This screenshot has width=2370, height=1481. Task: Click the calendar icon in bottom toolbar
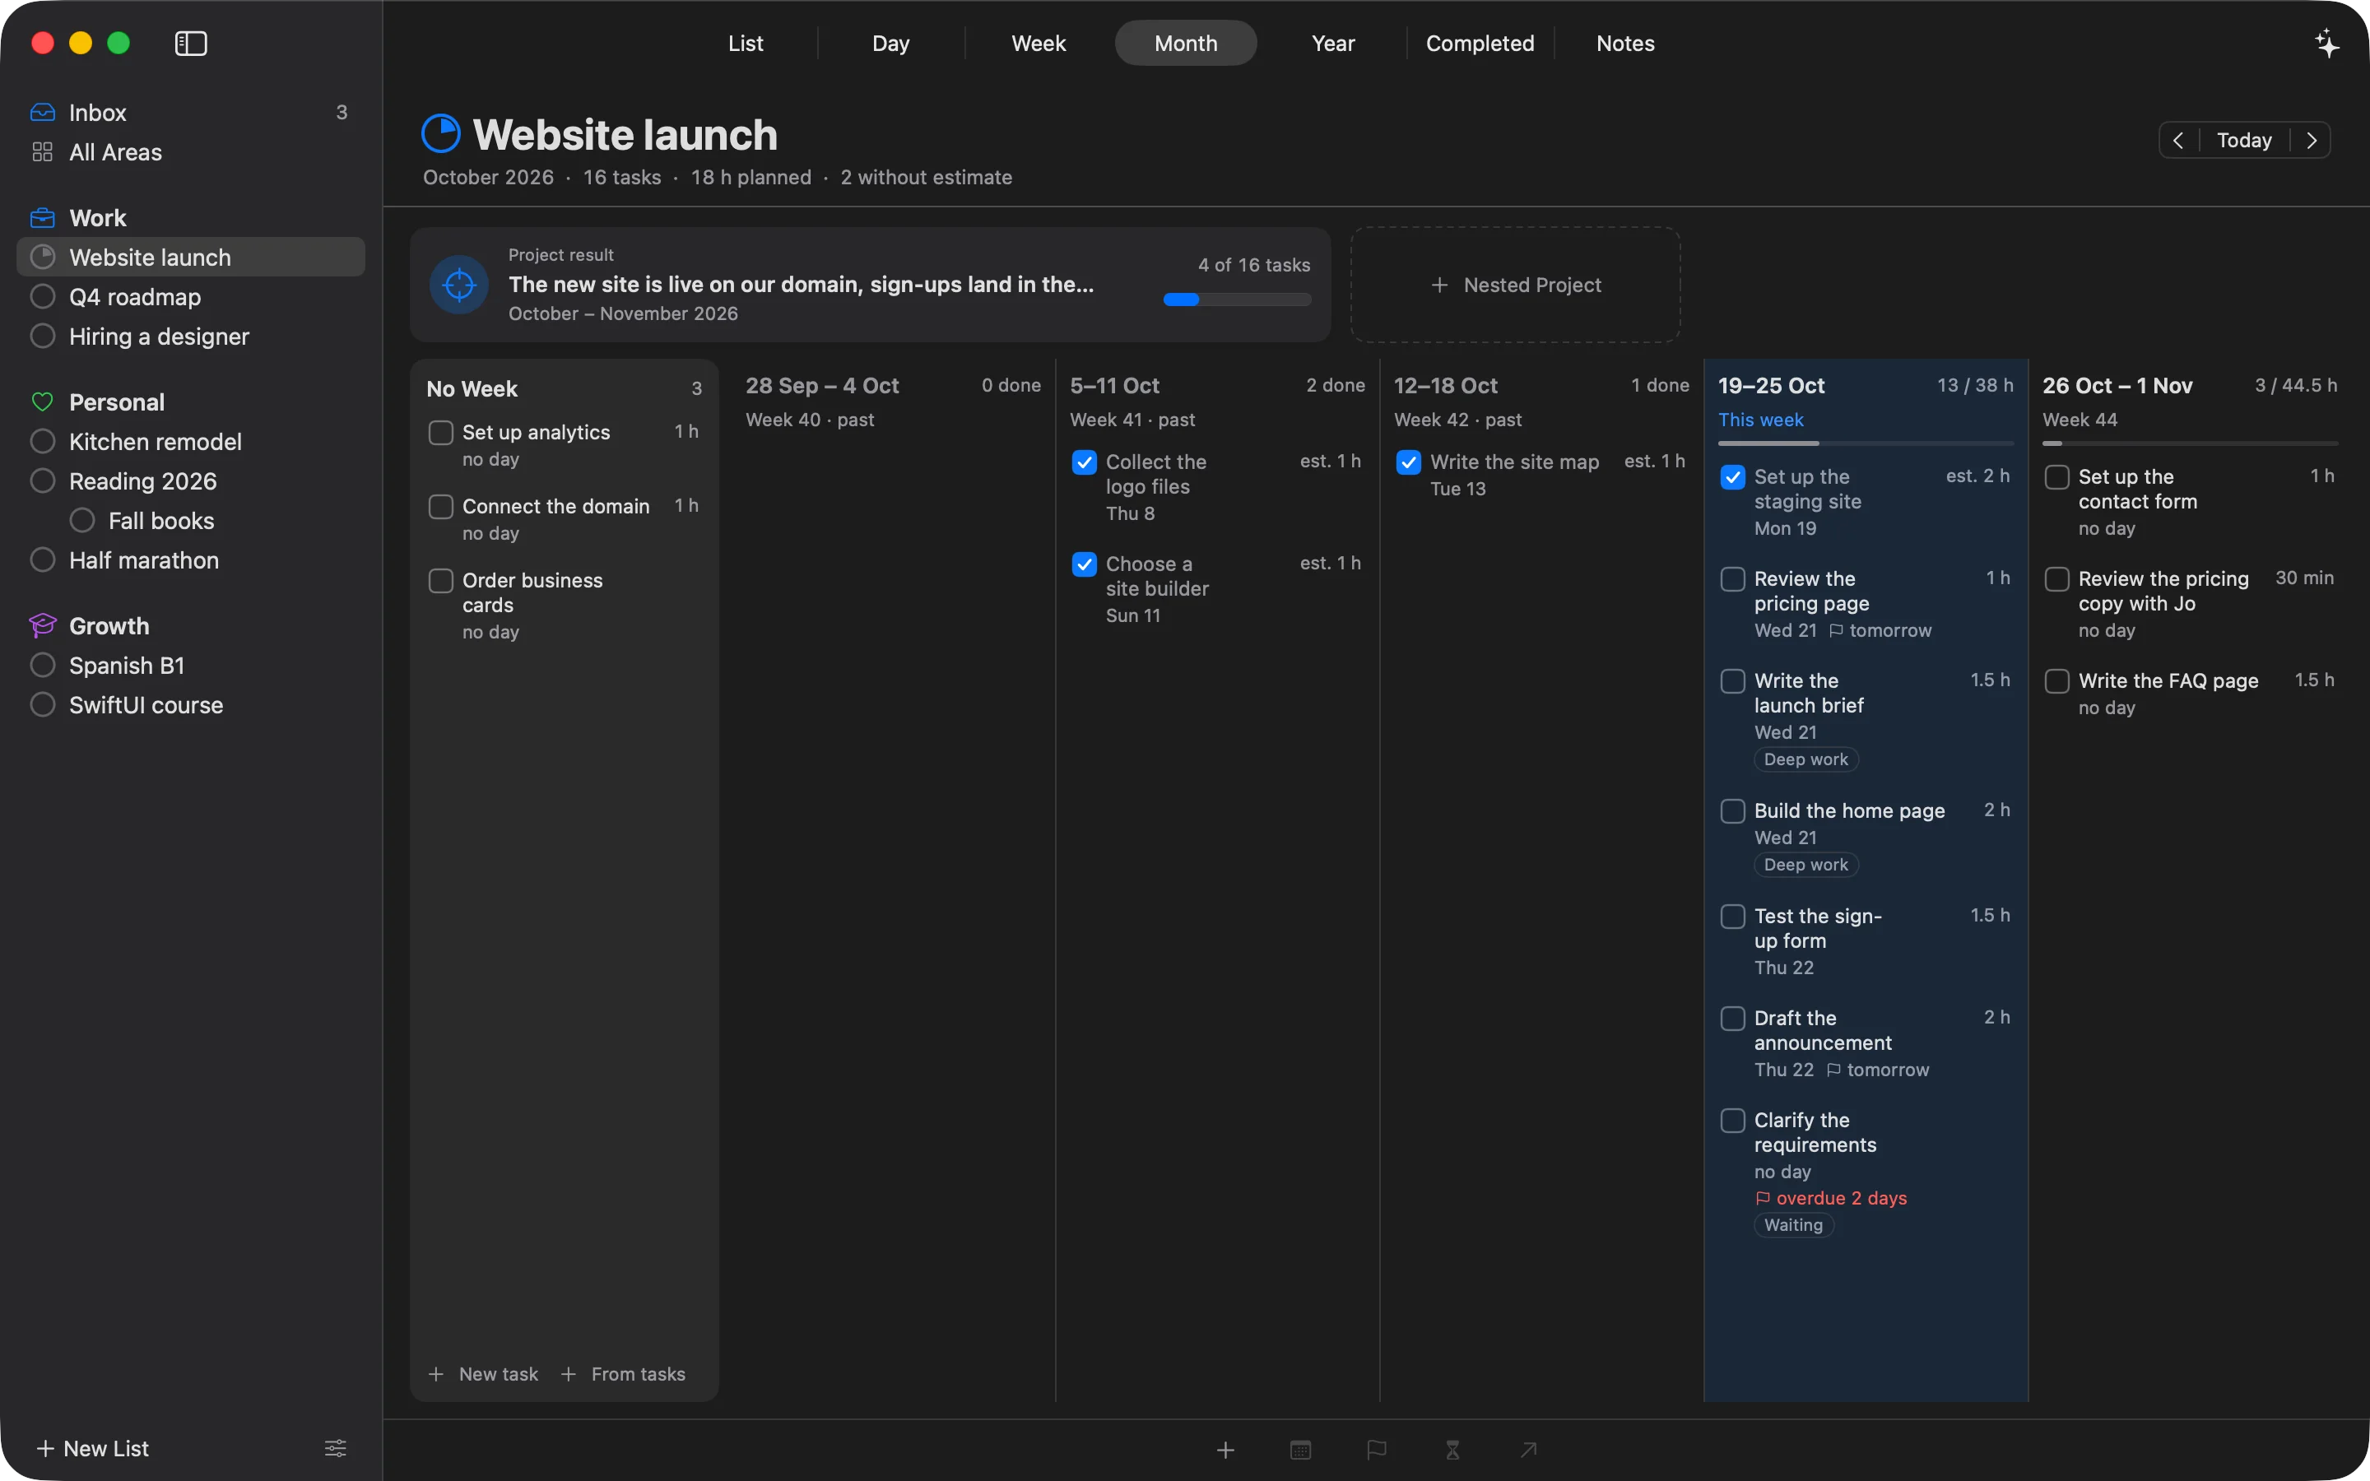coord(1300,1450)
